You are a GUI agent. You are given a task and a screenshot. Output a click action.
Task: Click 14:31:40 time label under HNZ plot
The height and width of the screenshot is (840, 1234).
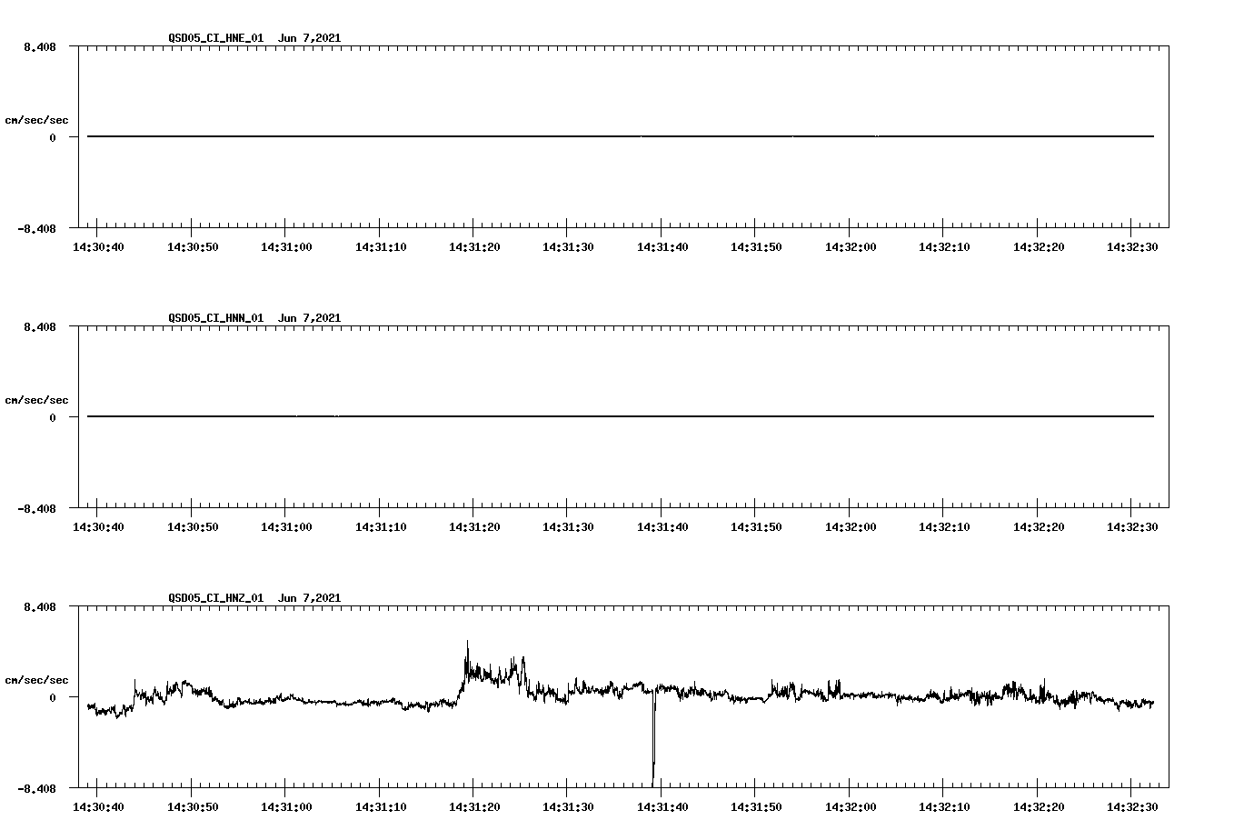point(662,806)
